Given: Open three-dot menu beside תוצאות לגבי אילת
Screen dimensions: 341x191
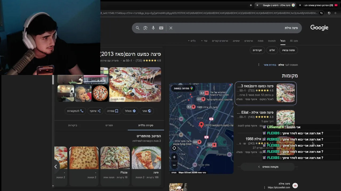Looking at the screenshot, I should coord(258,65).
